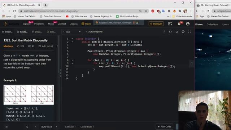
Task: Close the Sort the Matrix Diagonally tab
Action: pos(39,5)
